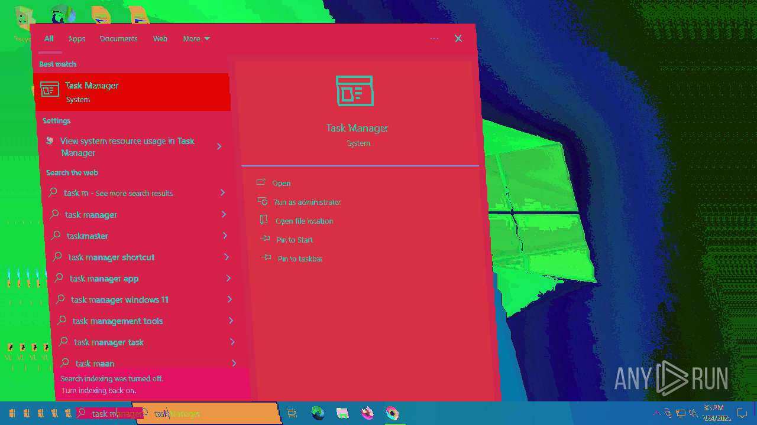Image resolution: width=757 pixels, height=425 pixels.
Task: Select Open file location
Action: pyautogui.click(x=304, y=221)
